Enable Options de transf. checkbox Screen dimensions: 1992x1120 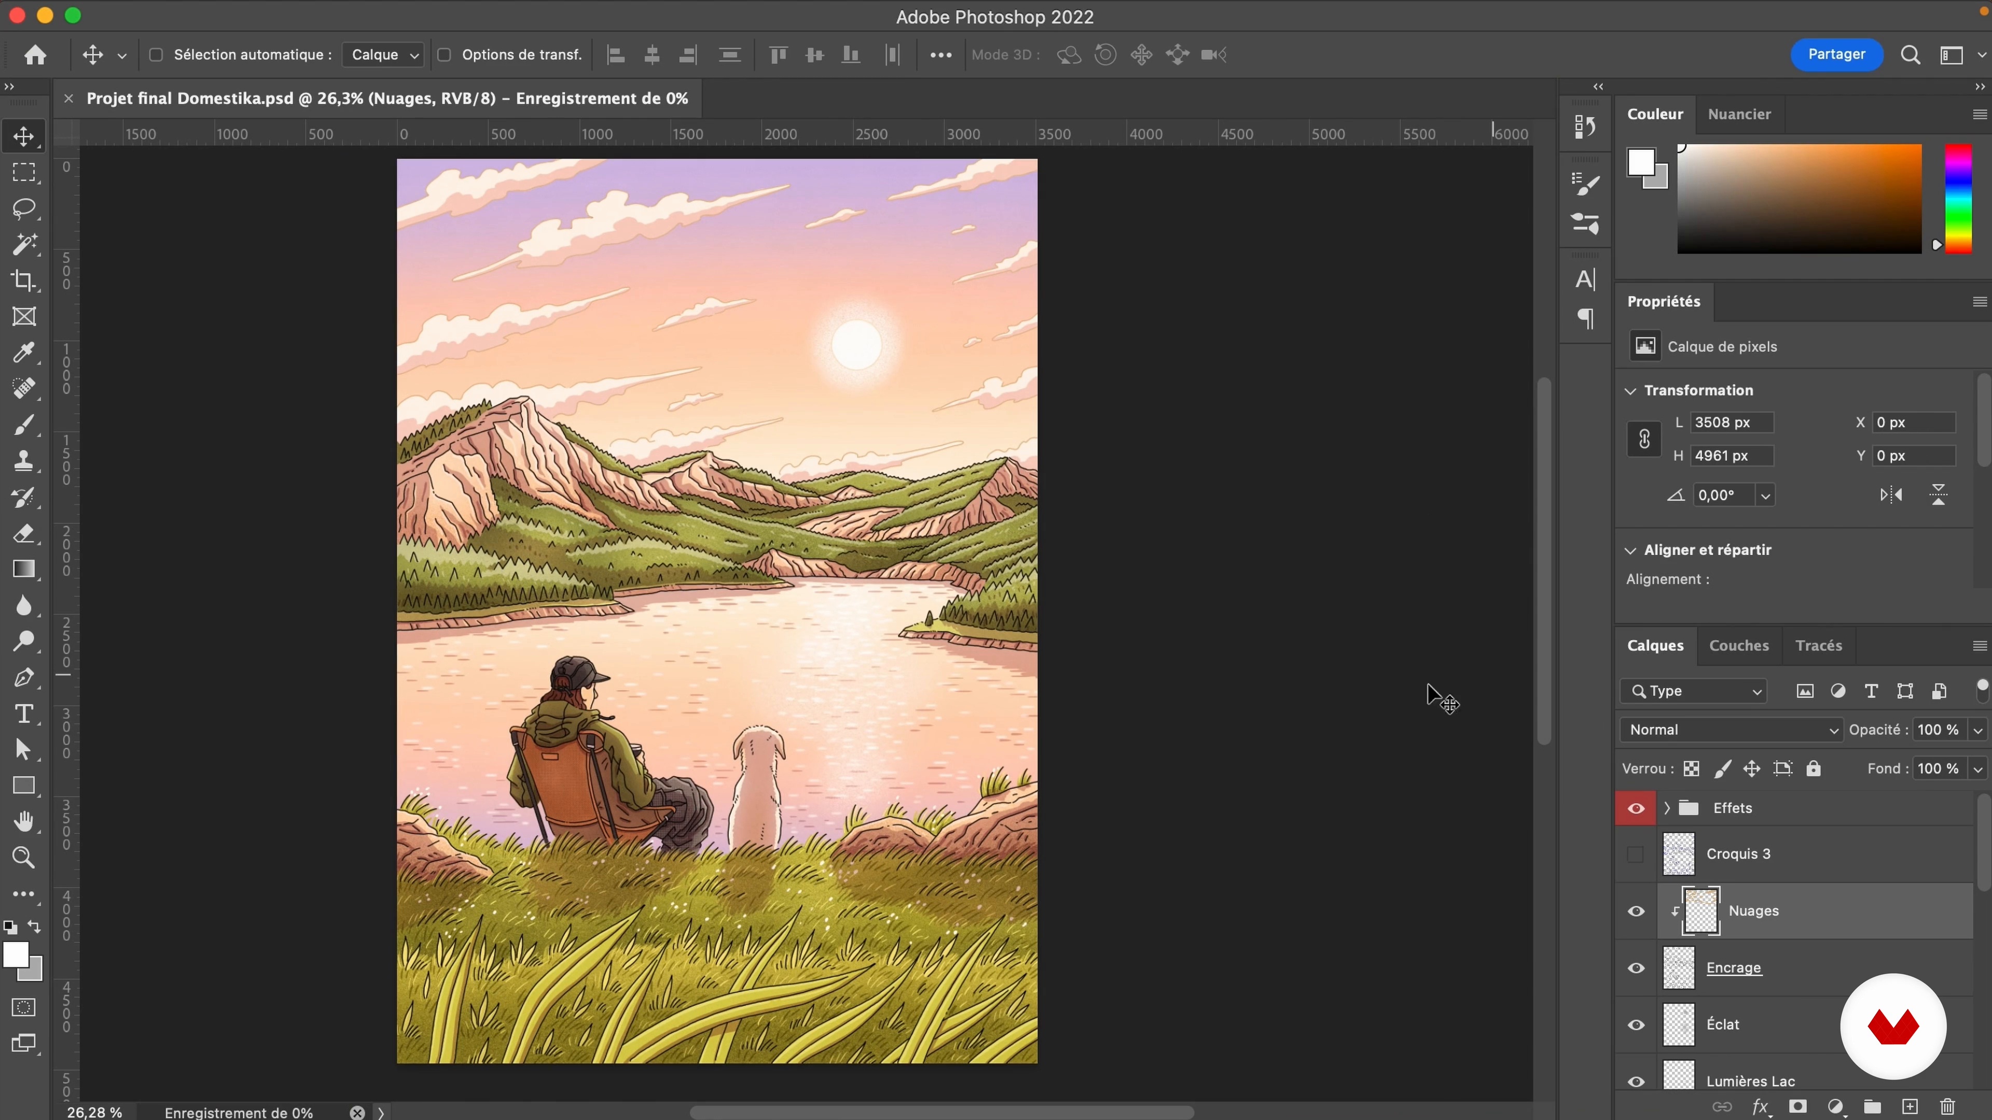click(x=444, y=55)
